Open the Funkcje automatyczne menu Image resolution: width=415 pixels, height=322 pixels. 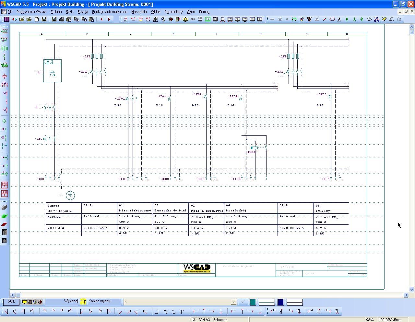click(110, 12)
